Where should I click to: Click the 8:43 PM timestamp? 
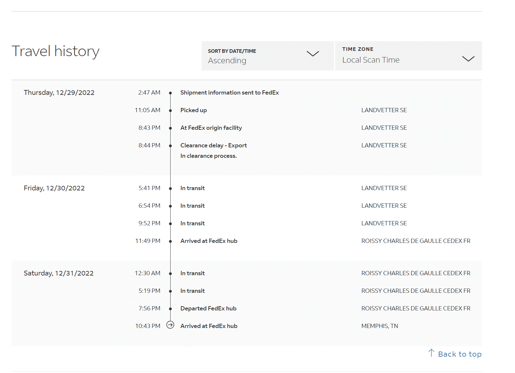(x=149, y=128)
